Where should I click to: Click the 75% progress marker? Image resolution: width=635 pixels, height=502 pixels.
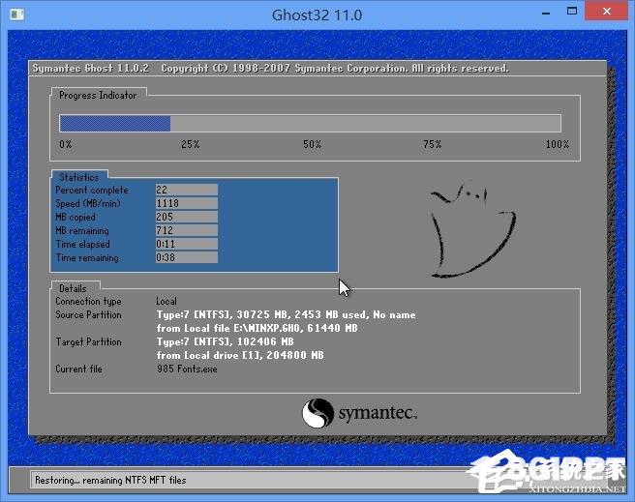tap(432, 144)
